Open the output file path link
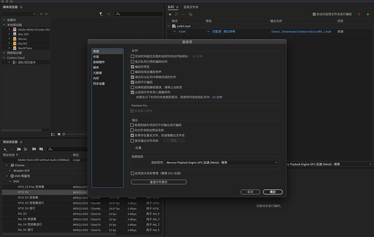374x237 pixels. tap(301, 32)
